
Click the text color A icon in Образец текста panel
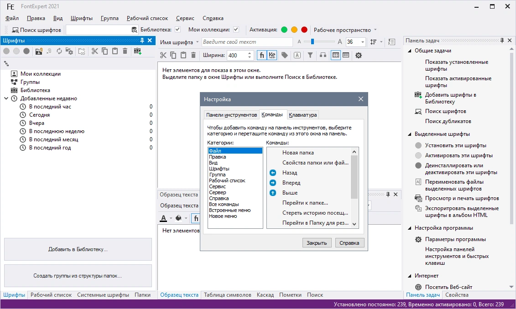point(163,218)
